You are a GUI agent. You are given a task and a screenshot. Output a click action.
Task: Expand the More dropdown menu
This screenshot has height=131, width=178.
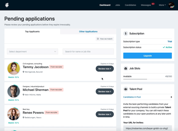tap(162, 5)
